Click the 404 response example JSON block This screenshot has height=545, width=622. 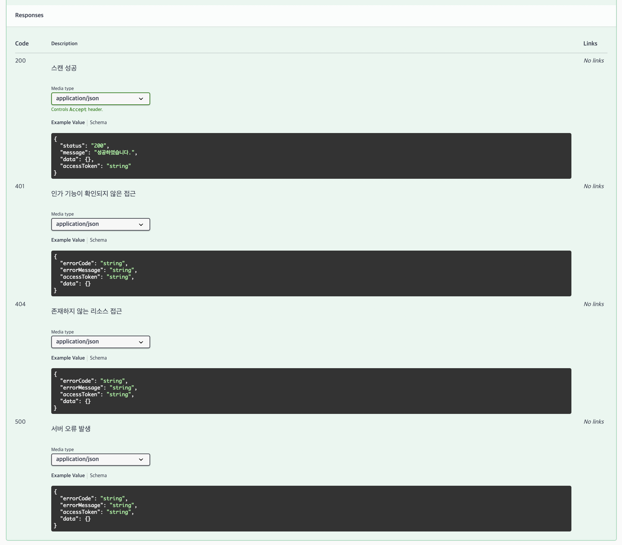311,391
